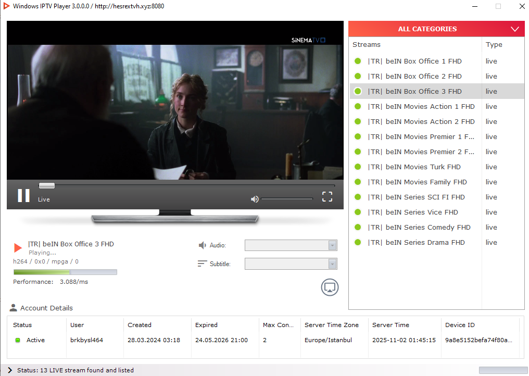Viewport: 529px width, 376px height.
Task: Mute audio with the speaker icon
Action: [255, 199]
